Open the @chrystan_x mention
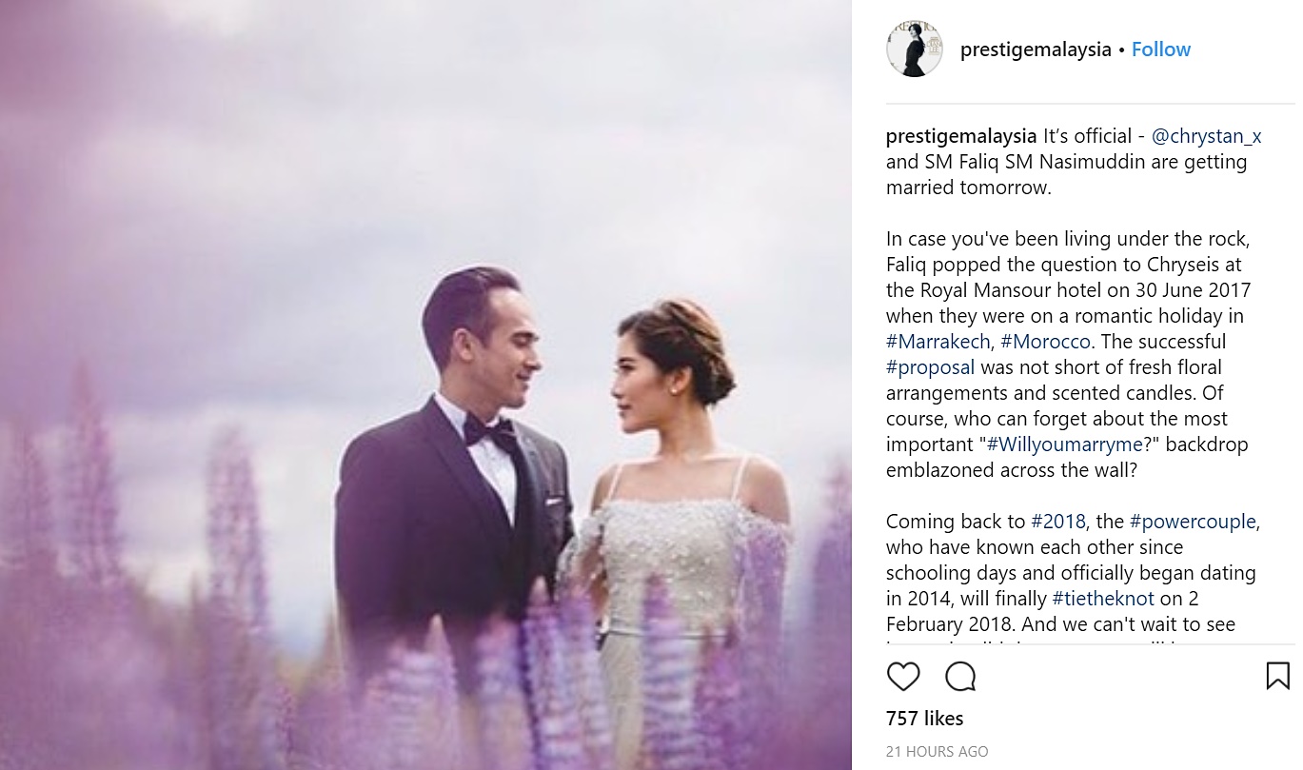Viewport: 1303px width, 770px height. pos(1206,136)
